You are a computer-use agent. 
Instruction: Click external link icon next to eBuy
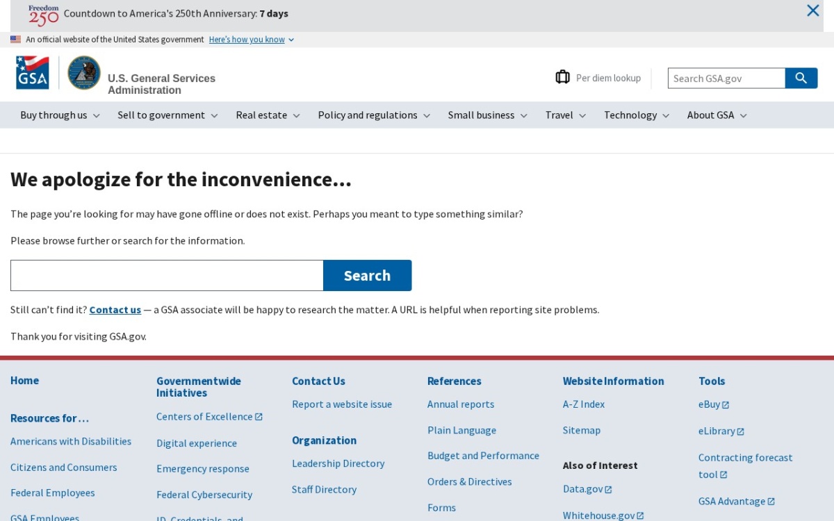tap(726, 405)
